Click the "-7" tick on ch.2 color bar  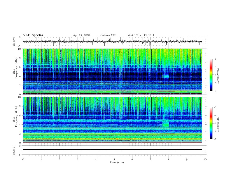pos(215,139)
